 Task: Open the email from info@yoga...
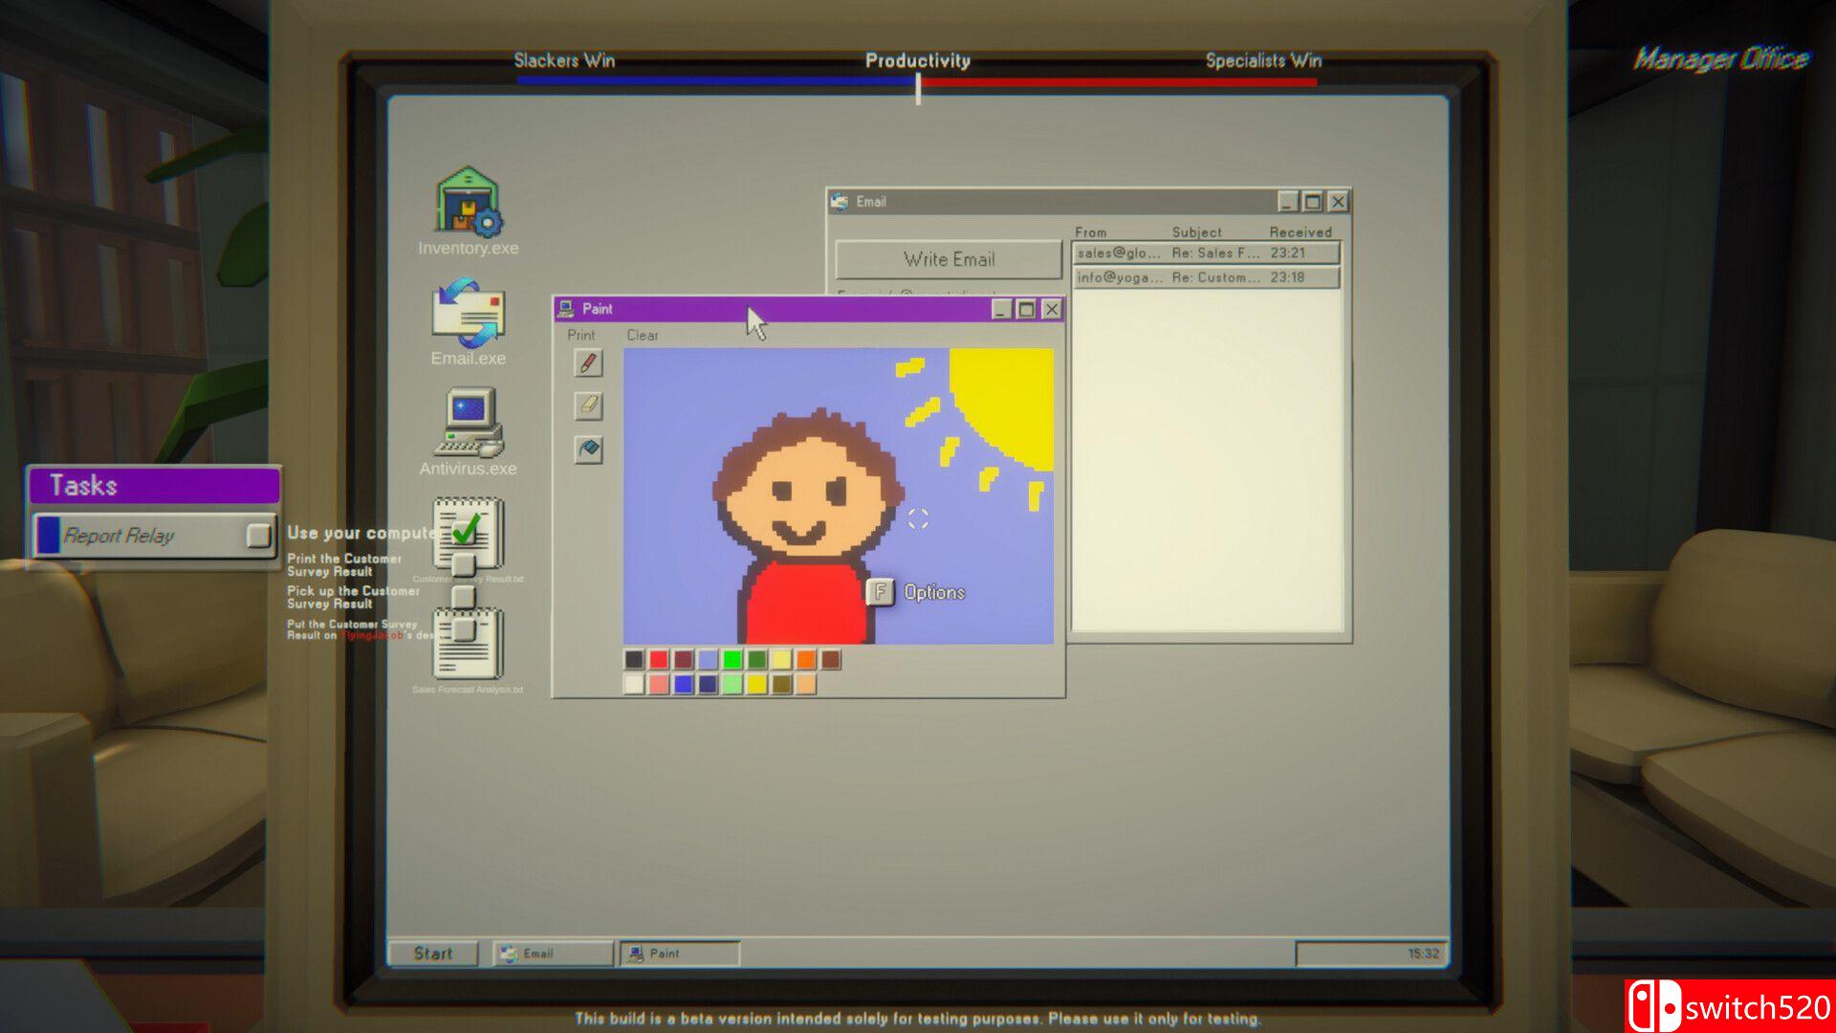[1205, 277]
